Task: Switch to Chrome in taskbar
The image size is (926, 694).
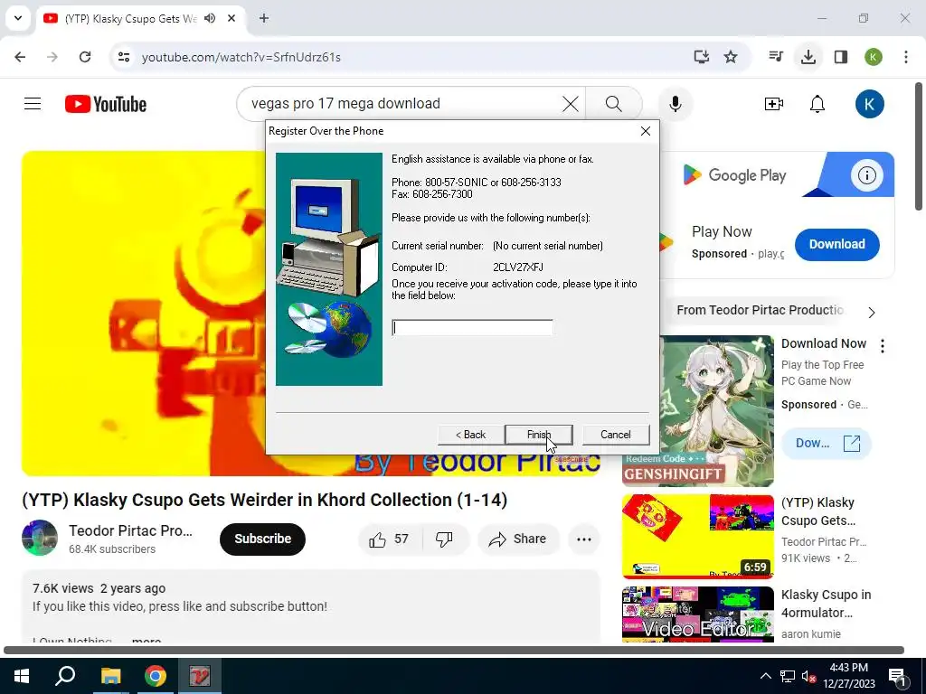Action: (156, 676)
